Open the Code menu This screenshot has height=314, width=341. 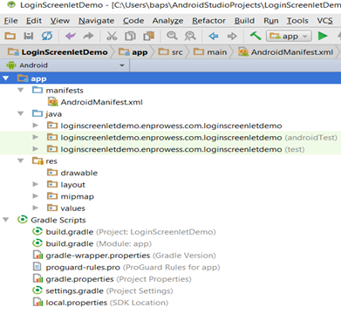(x=133, y=21)
